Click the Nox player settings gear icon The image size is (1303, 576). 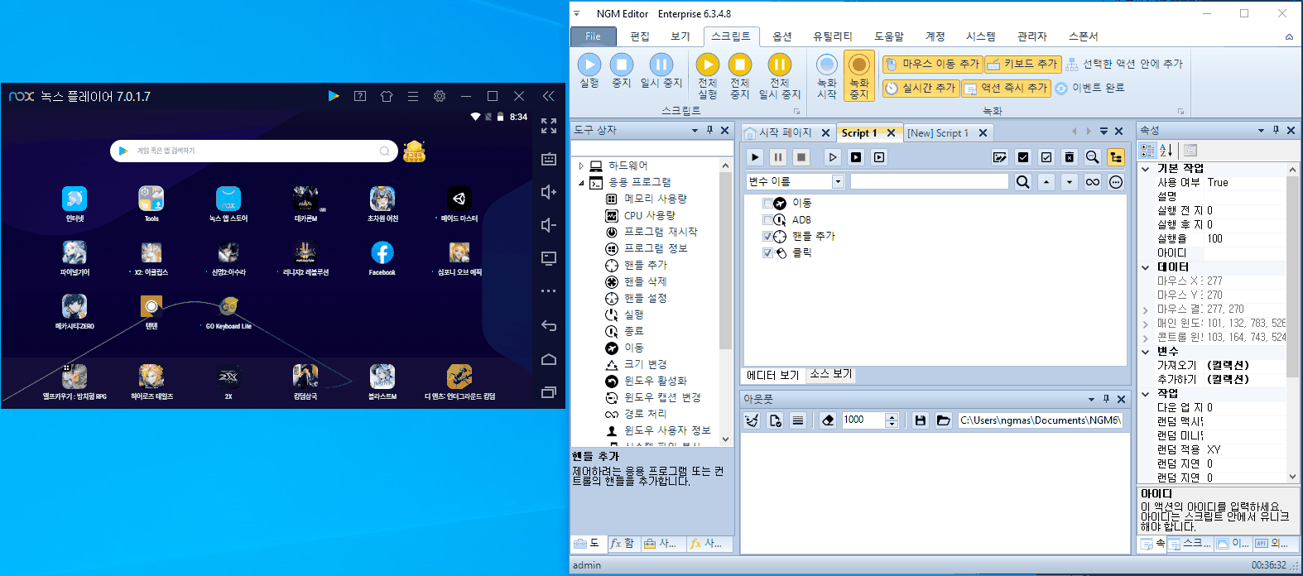click(440, 96)
